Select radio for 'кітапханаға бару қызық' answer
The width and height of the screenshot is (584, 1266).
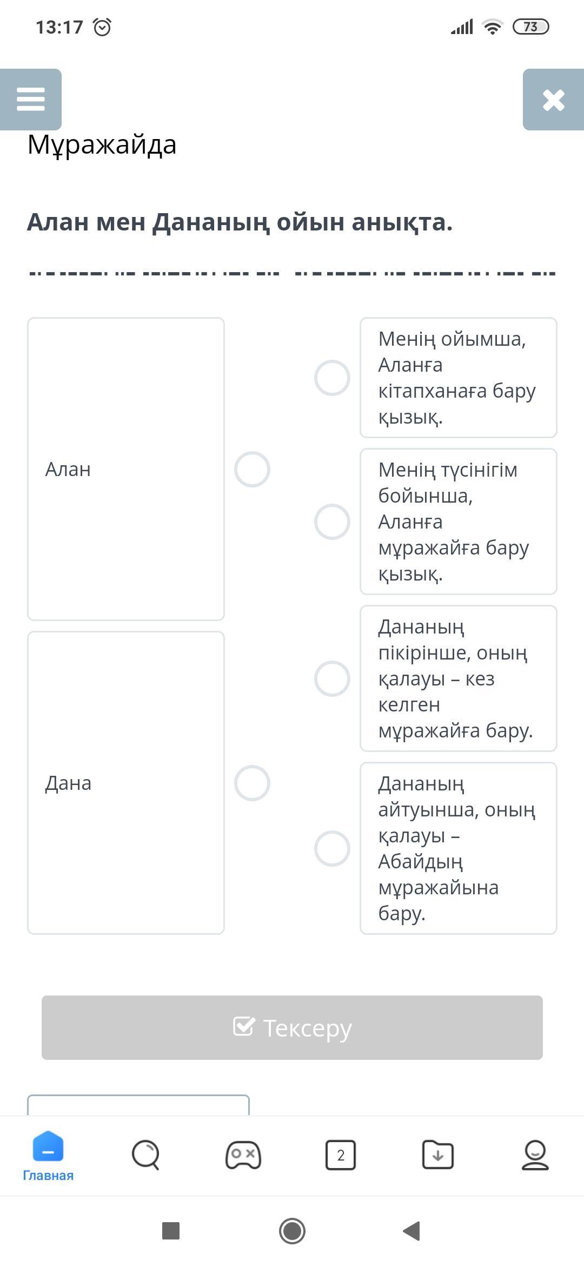tap(332, 378)
